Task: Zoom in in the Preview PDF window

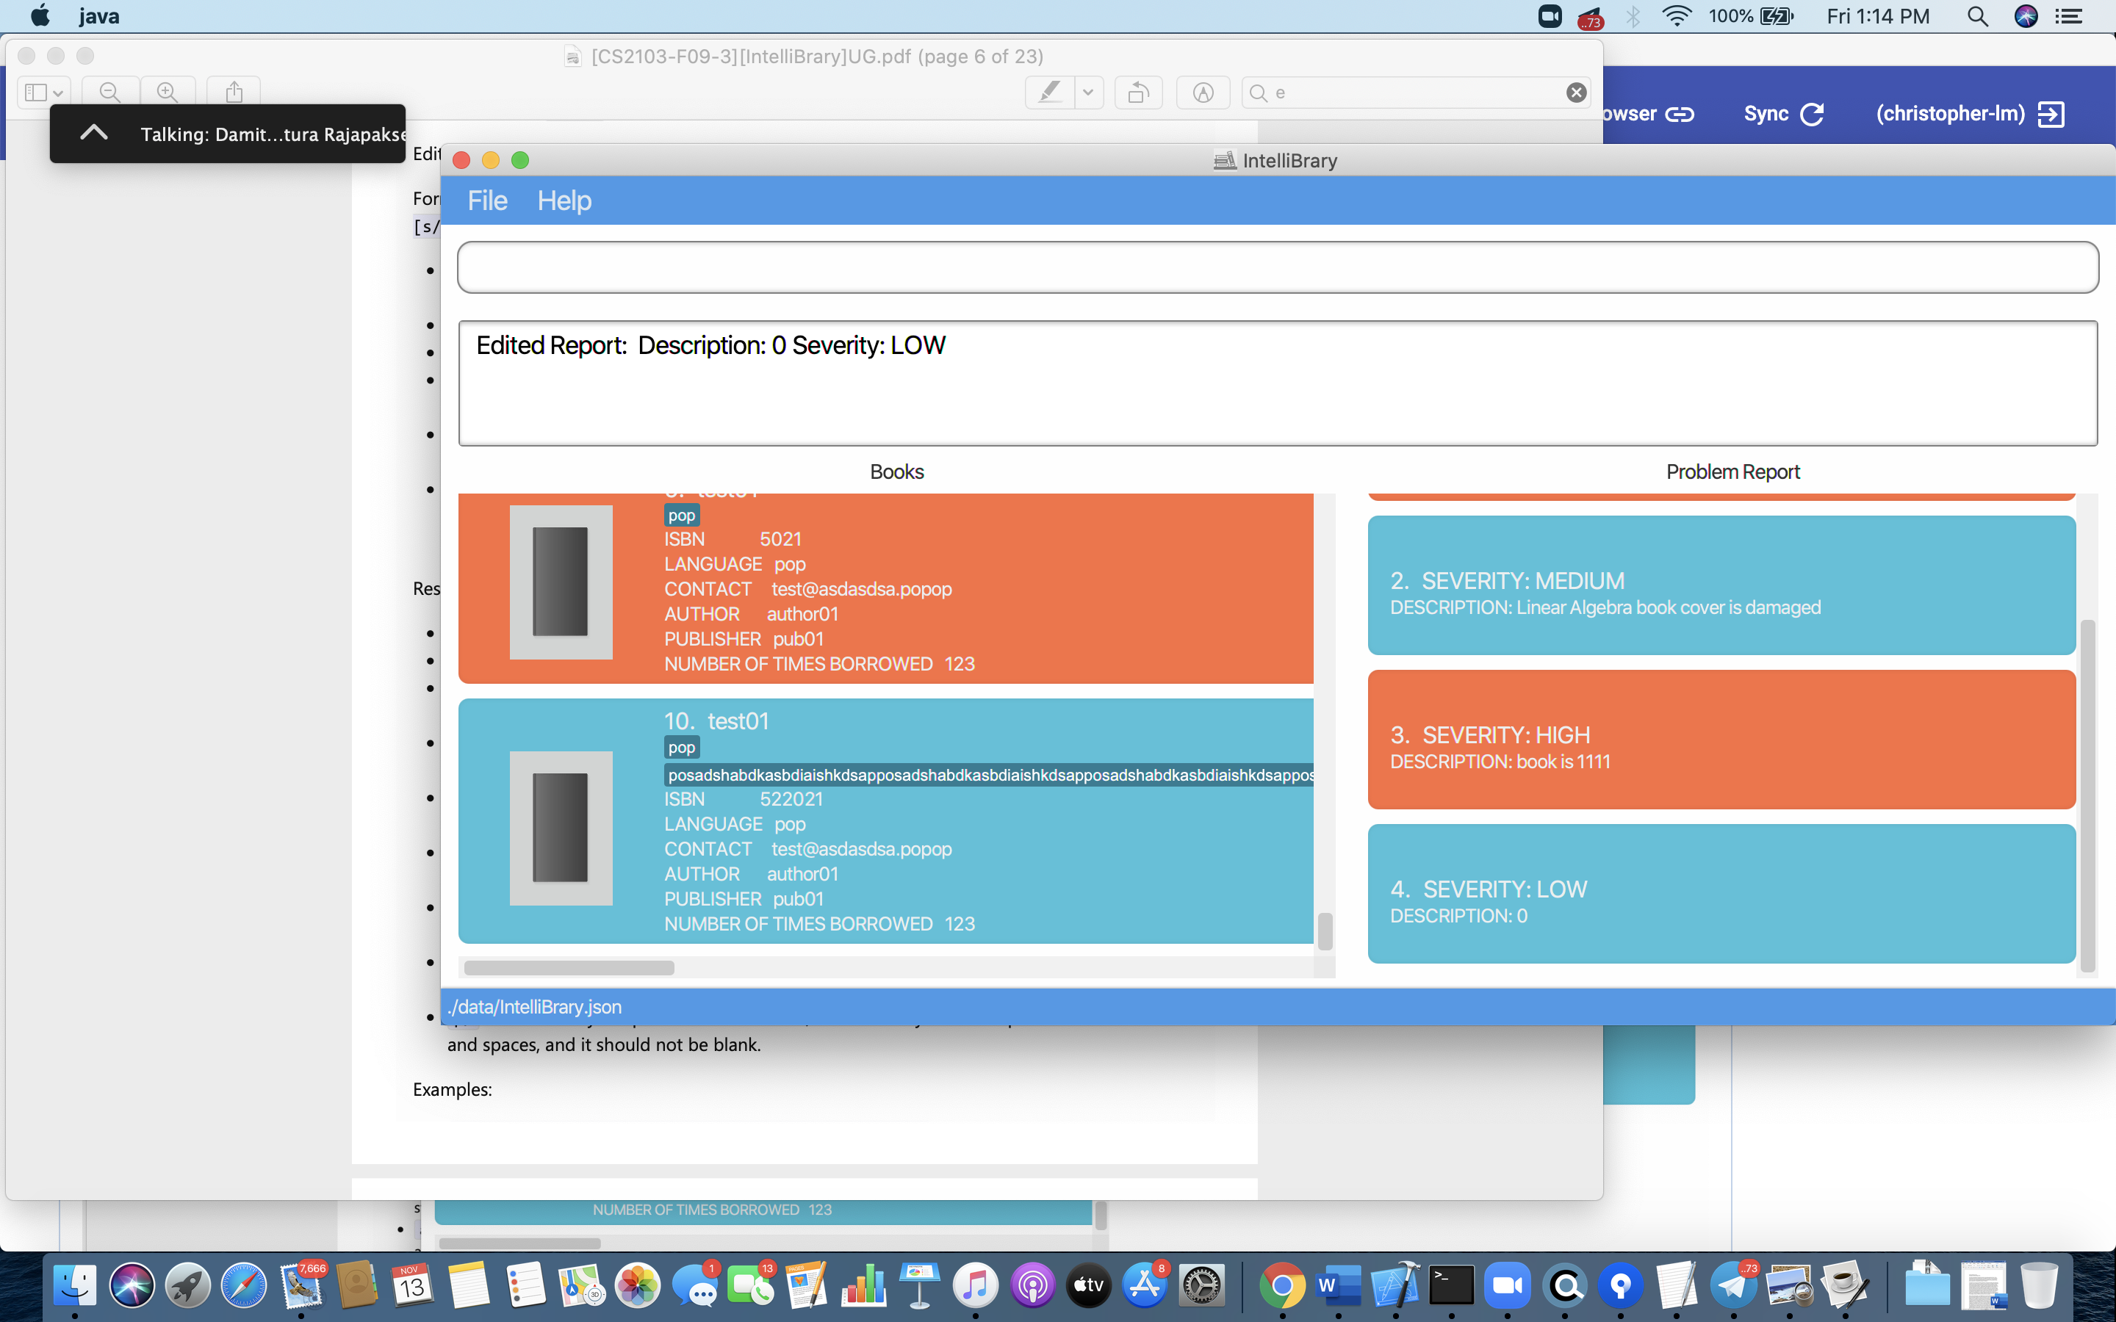Action: [x=167, y=92]
